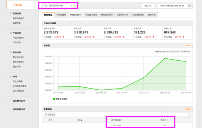Open the calendar icon beside date range
Screen dimensions: 202x128
click(190, 6)
